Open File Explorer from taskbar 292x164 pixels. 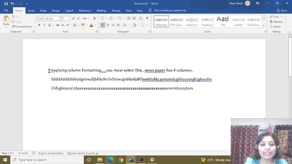99,160
